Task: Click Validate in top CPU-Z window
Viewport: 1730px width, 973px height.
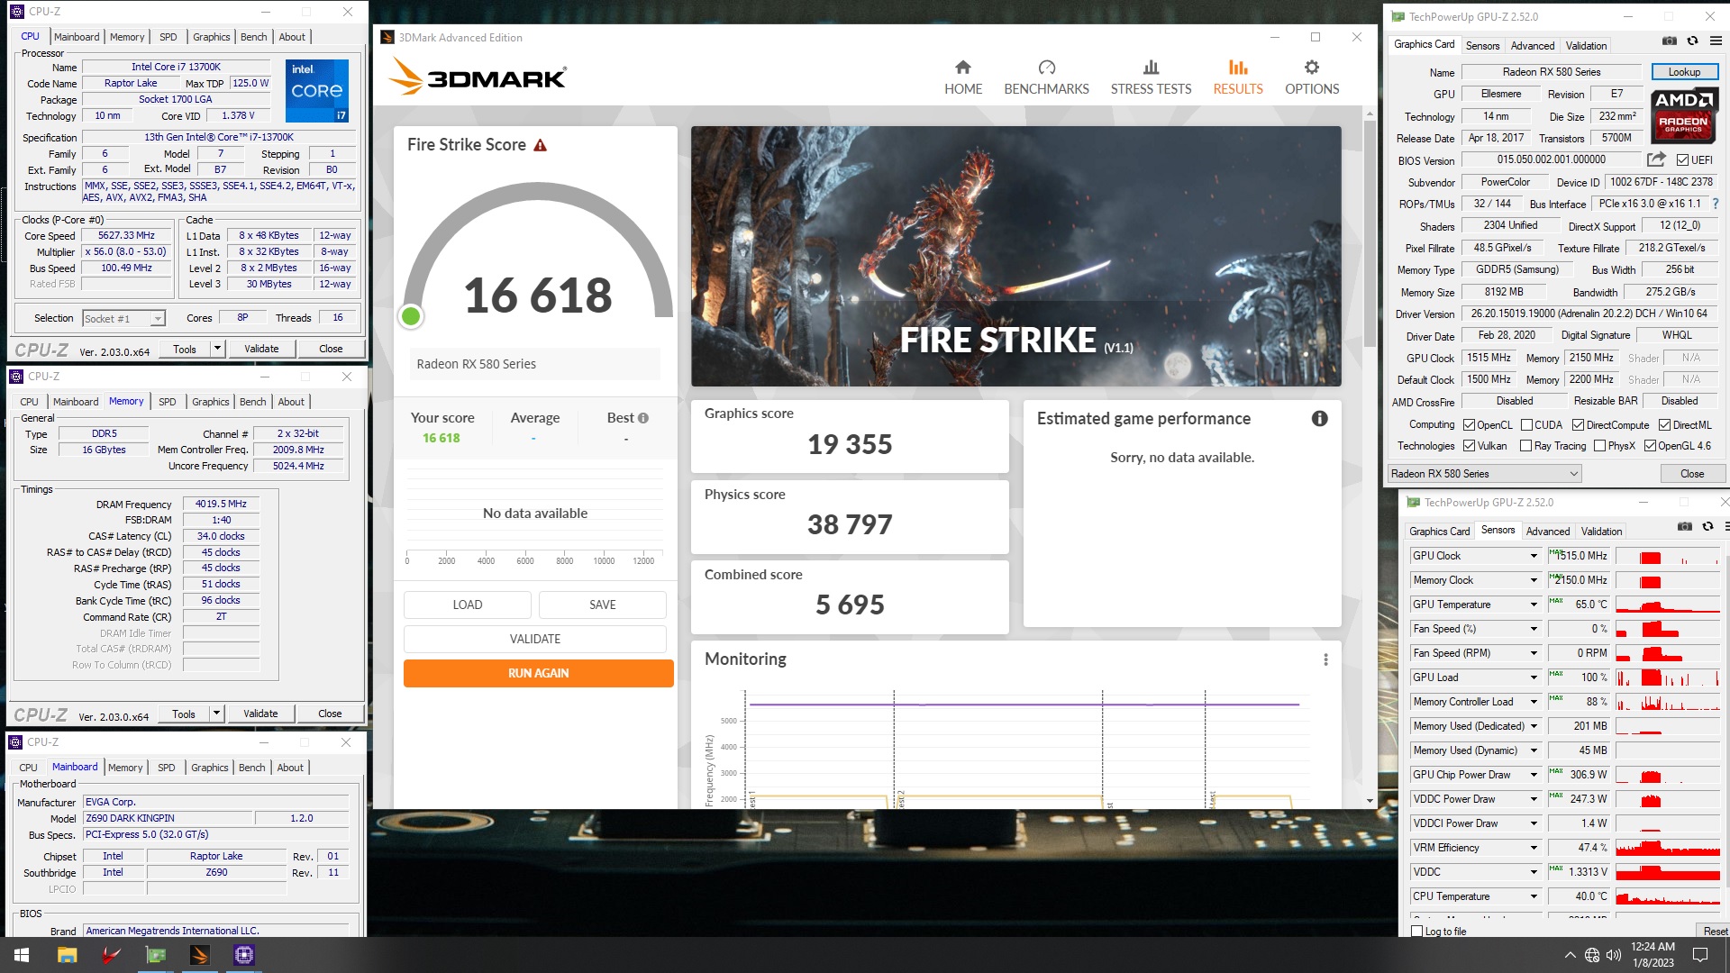Action: point(261,349)
